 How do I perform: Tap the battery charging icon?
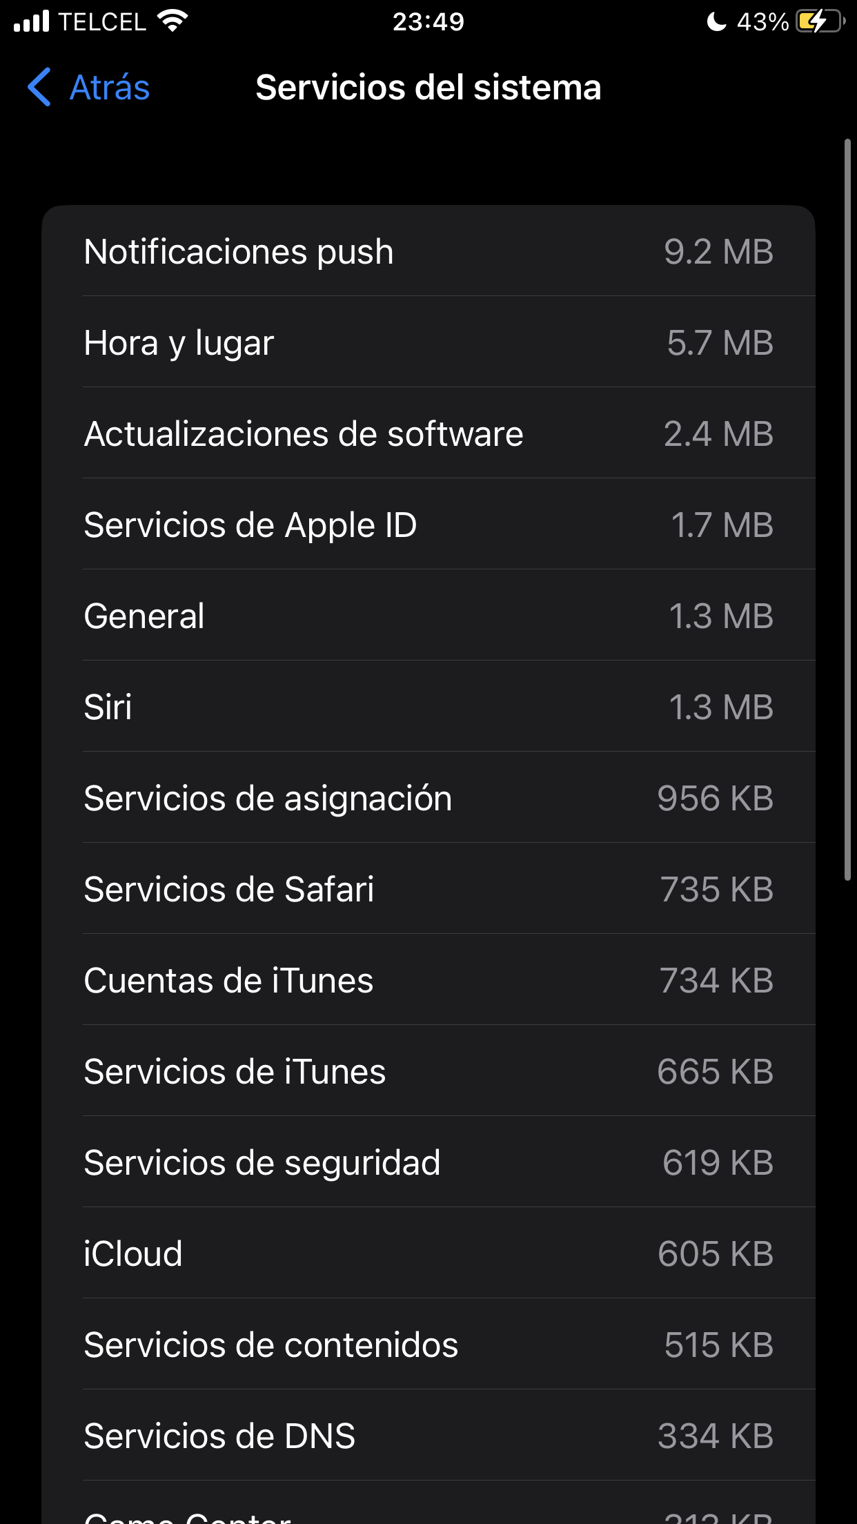[x=818, y=21]
